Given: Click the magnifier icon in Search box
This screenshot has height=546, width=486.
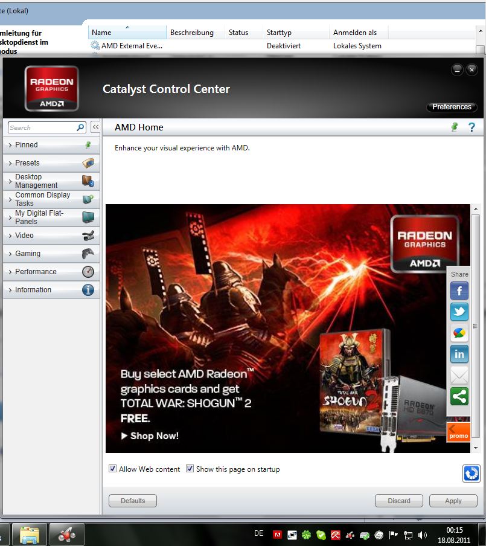Looking at the screenshot, I should click(x=80, y=127).
